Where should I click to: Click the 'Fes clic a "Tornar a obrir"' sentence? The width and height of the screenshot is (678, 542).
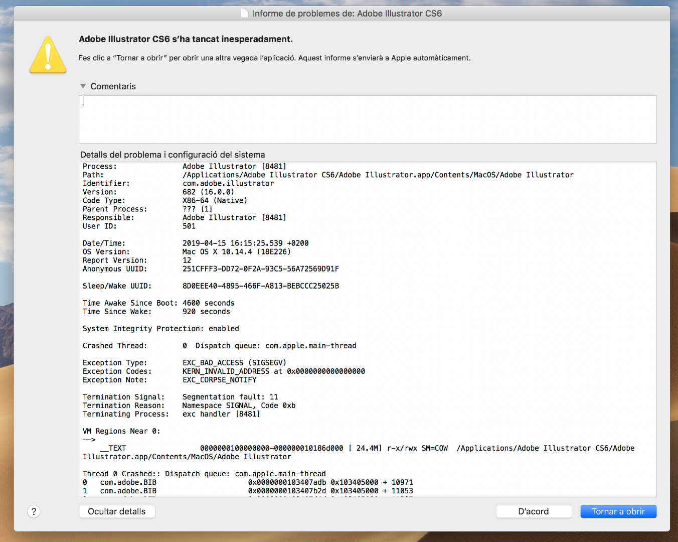pos(275,58)
